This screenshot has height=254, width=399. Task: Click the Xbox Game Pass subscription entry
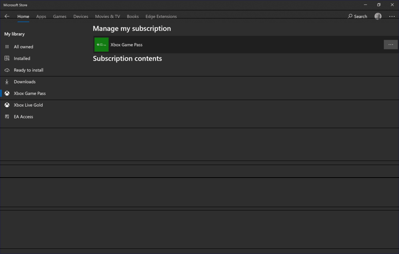point(127,44)
